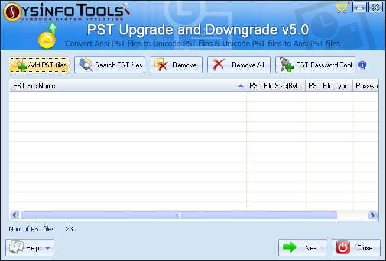Open the Help dropdown menu
The height and width of the screenshot is (261, 386).
(x=30, y=248)
